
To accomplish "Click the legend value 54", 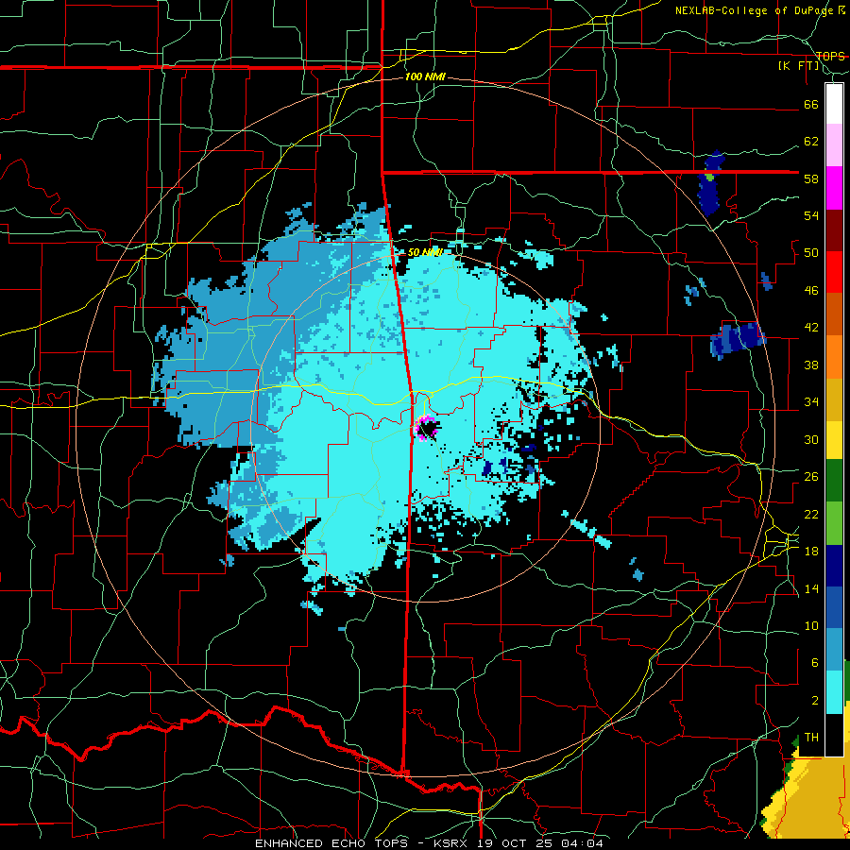I will point(811,215).
